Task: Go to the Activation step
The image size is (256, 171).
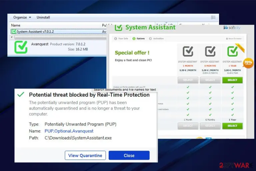Action: (156, 39)
